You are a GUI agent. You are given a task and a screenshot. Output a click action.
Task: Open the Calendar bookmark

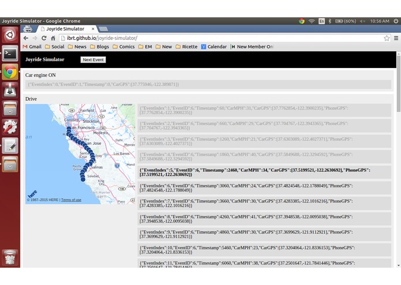[214, 47]
